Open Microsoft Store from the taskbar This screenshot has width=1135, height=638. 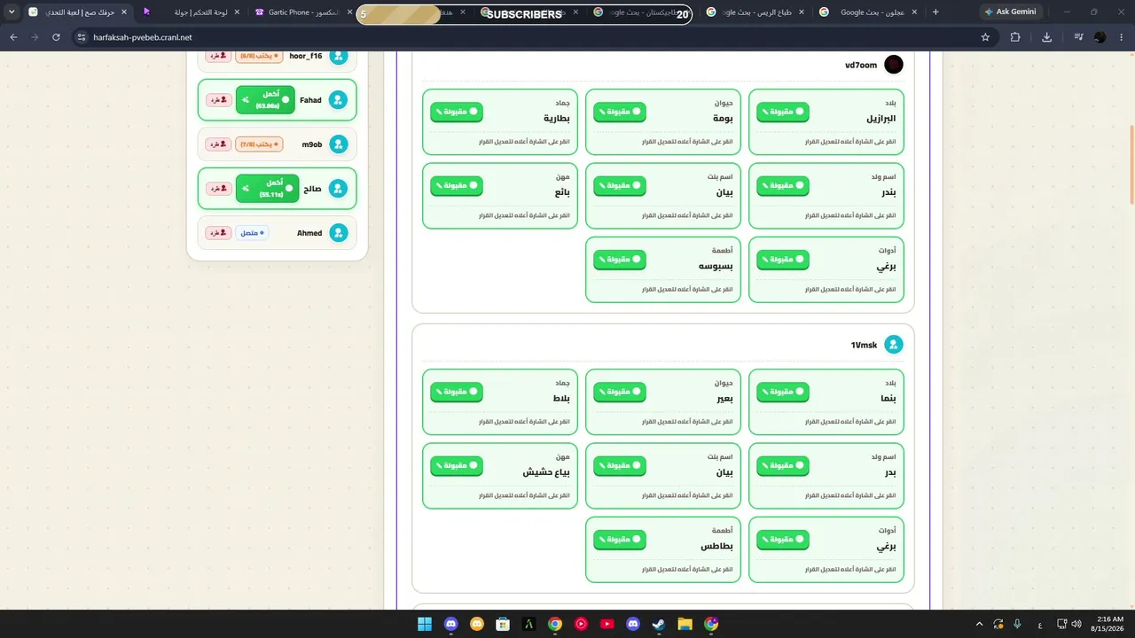pyautogui.click(x=503, y=624)
